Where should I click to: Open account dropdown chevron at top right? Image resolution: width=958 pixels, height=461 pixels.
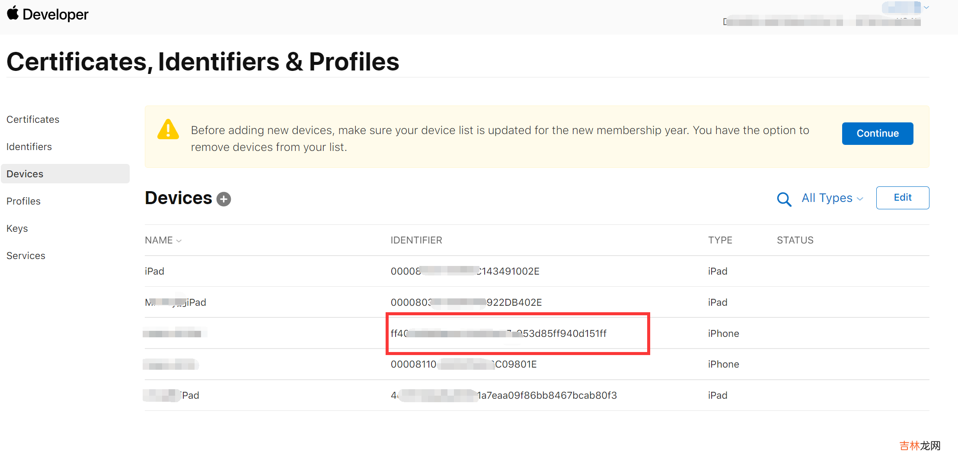pyautogui.click(x=926, y=7)
